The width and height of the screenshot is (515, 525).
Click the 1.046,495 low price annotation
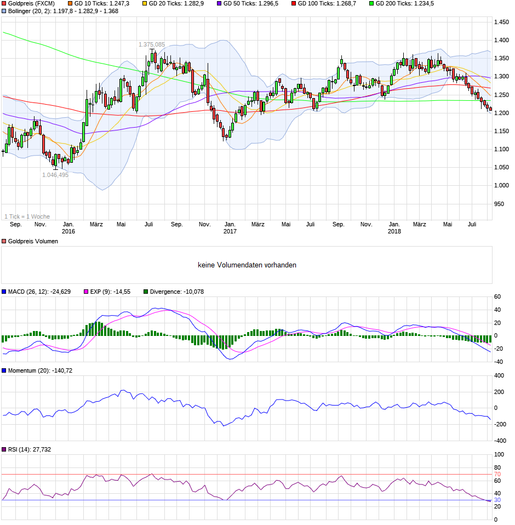[x=55, y=175]
